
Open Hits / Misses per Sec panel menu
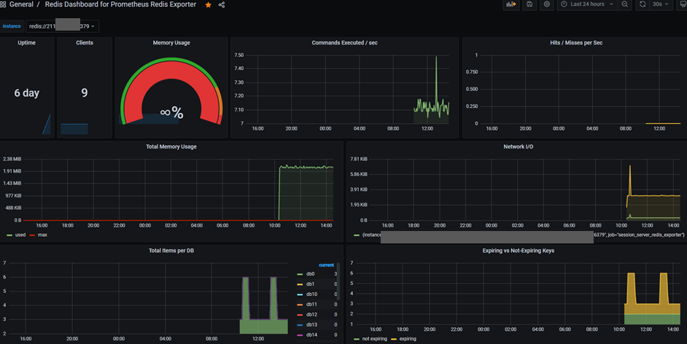click(x=576, y=43)
